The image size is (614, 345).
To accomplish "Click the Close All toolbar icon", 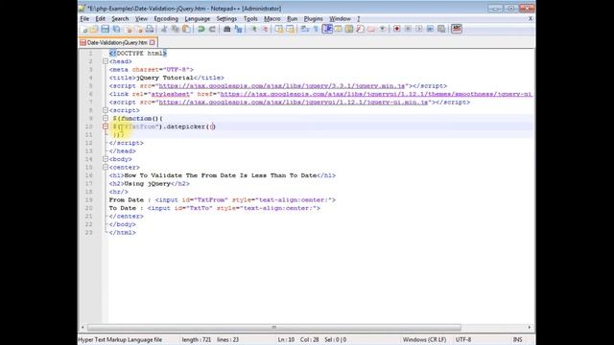I will coord(138,29).
